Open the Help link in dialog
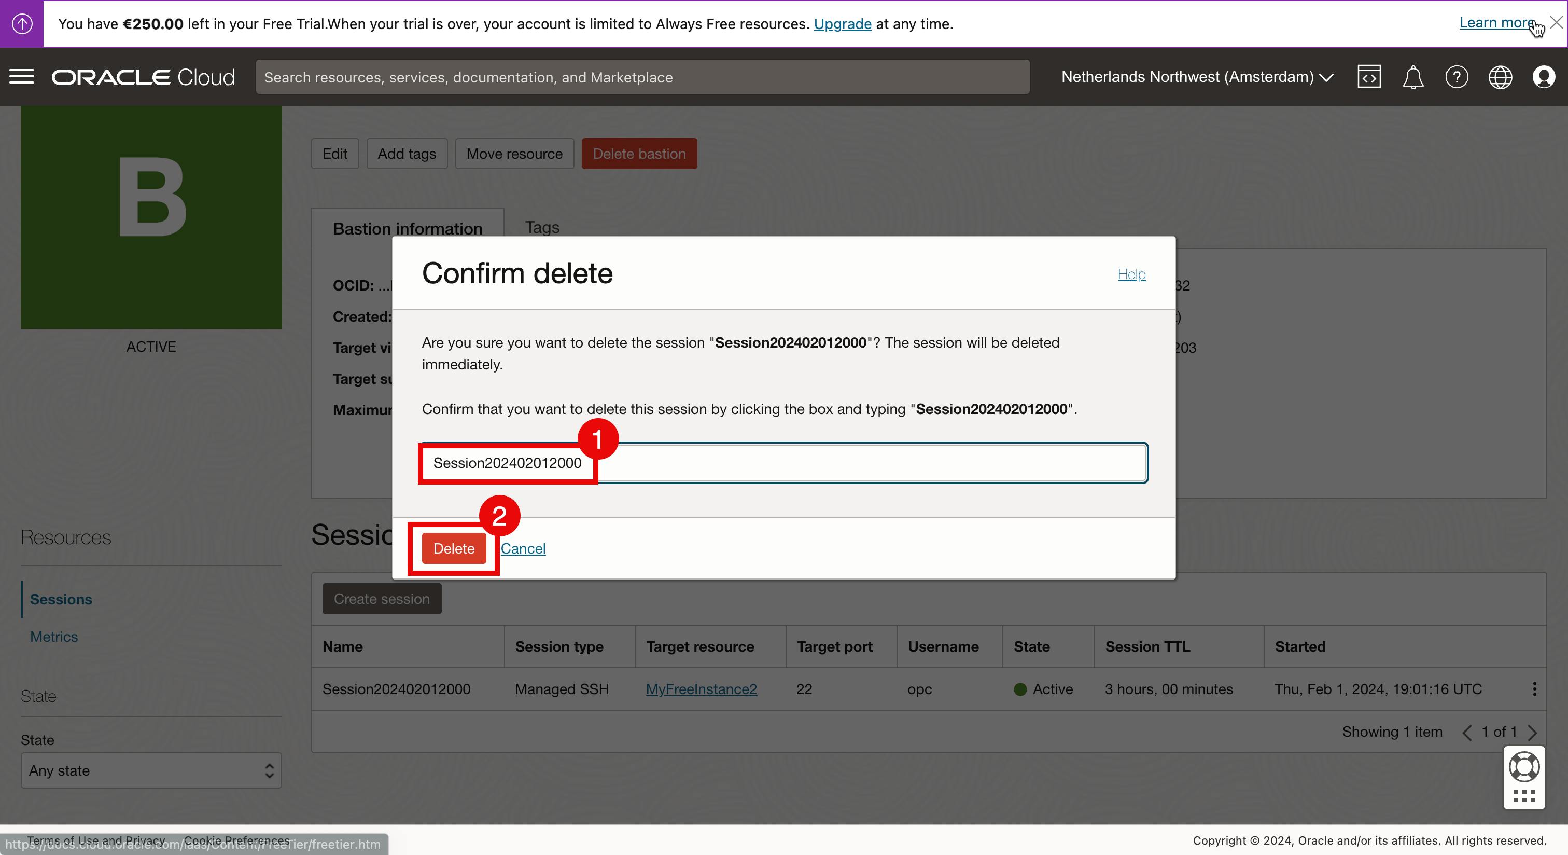The image size is (1568, 855). (1131, 274)
